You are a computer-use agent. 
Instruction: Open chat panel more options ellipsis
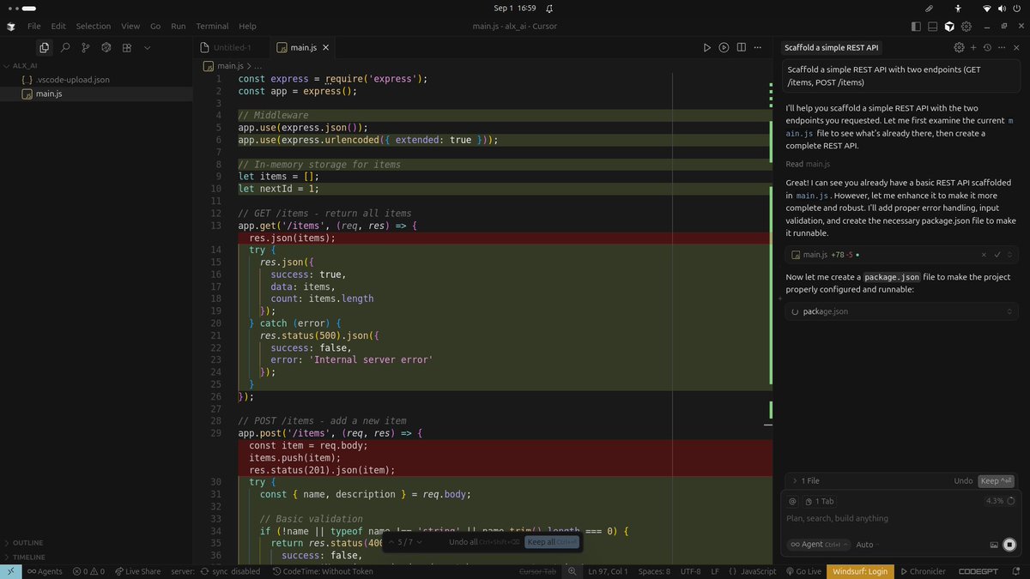1001,48
